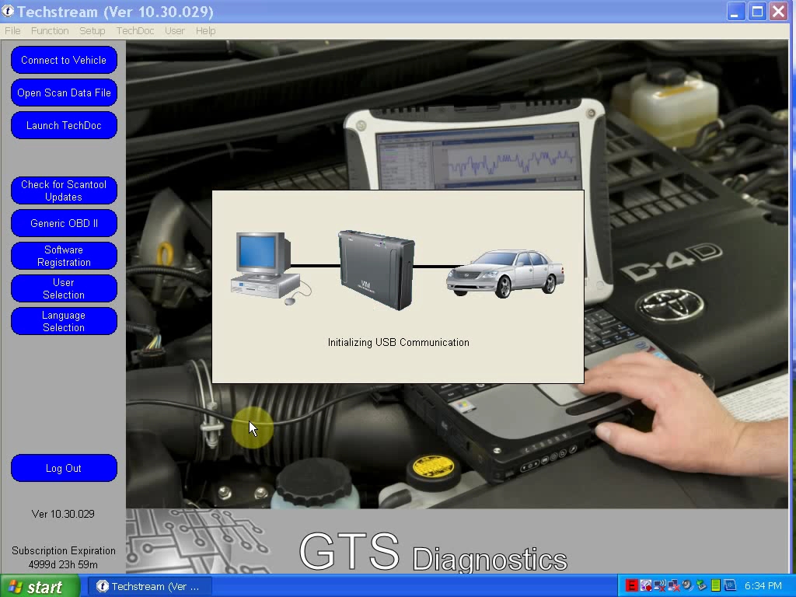
Task: Click the local network disconnected tray icon
Action: 674,586
